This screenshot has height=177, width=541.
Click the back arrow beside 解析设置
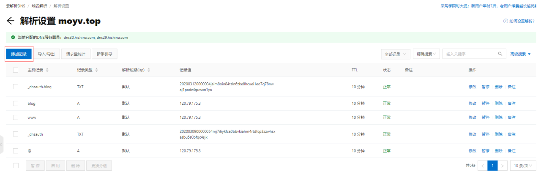point(10,21)
